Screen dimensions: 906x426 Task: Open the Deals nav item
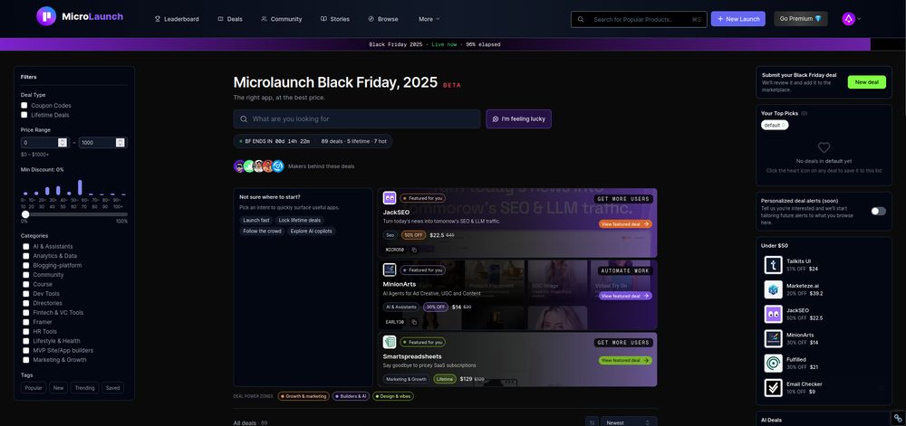(x=230, y=19)
